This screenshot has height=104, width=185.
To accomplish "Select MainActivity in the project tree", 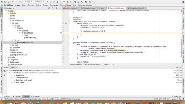I will click(31, 38).
